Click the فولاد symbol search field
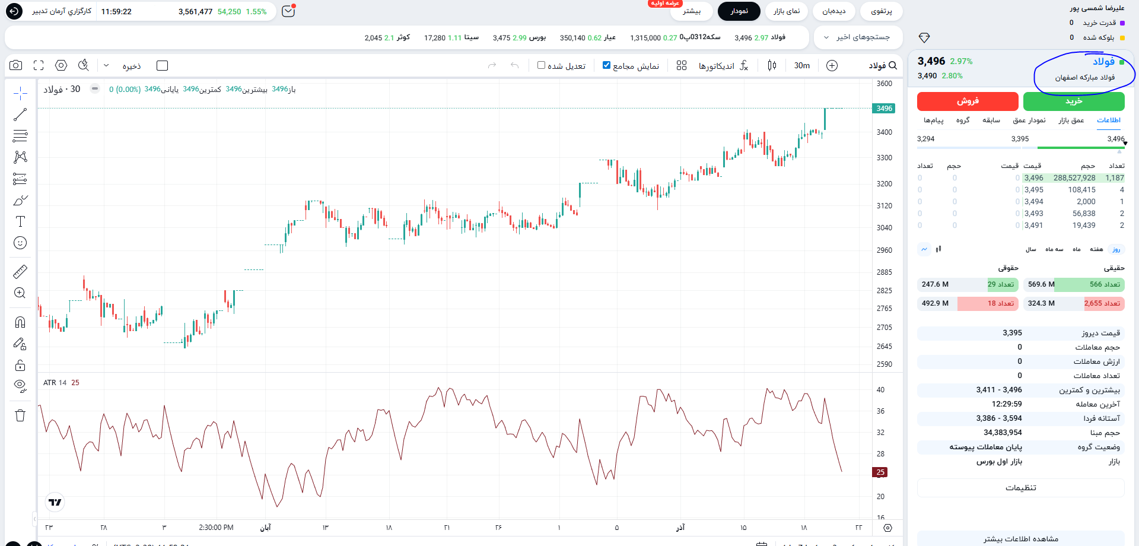This screenshot has height=546, width=1139. (x=882, y=65)
